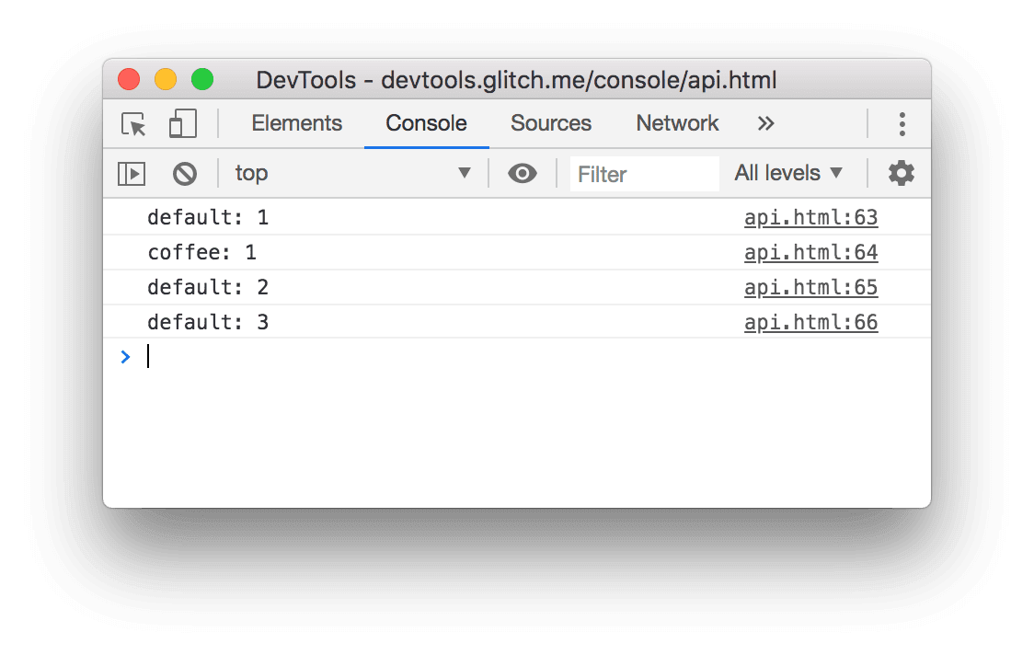This screenshot has width=1034, height=655.
Task: Toggle the device toolbar
Action: click(181, 124)
